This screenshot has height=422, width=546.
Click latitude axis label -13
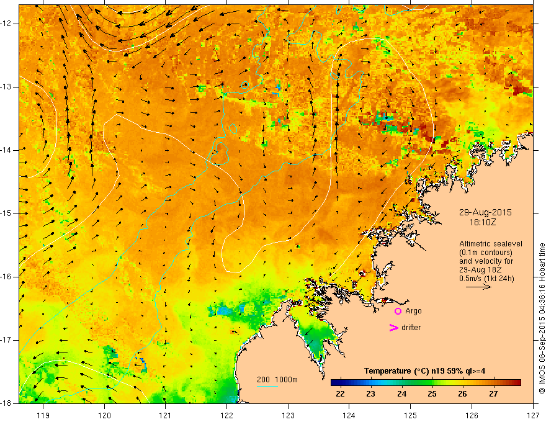coord(6,87)
